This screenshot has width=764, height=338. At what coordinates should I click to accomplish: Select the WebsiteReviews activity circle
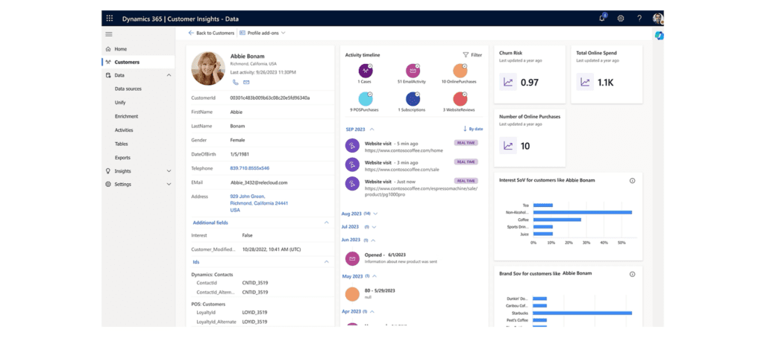(x=460, y=99)
